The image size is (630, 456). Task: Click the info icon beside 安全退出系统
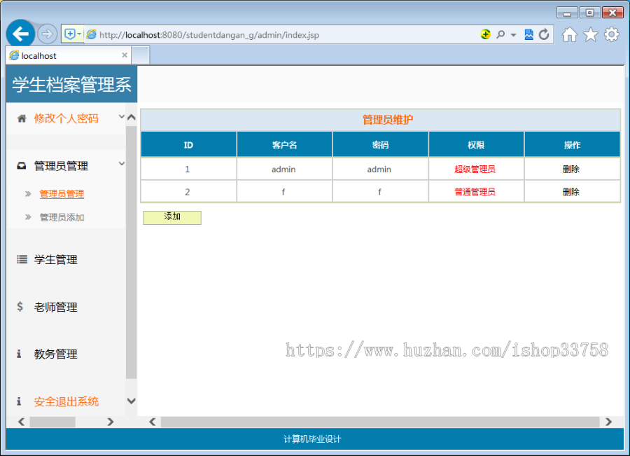19,401
